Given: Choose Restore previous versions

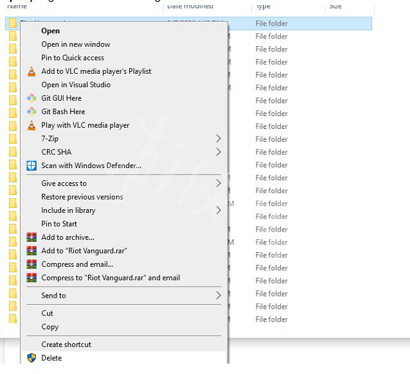Looking at the screenshot, I should [82, 197].
